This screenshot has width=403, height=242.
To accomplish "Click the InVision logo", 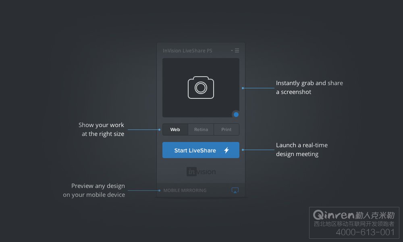I will (x=201, y=171).
